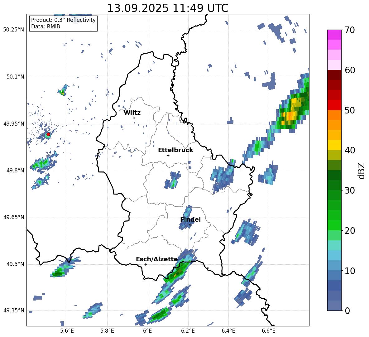Click the 50.25°N latitude label
The image size is (369, 337).
pos(14,30)
